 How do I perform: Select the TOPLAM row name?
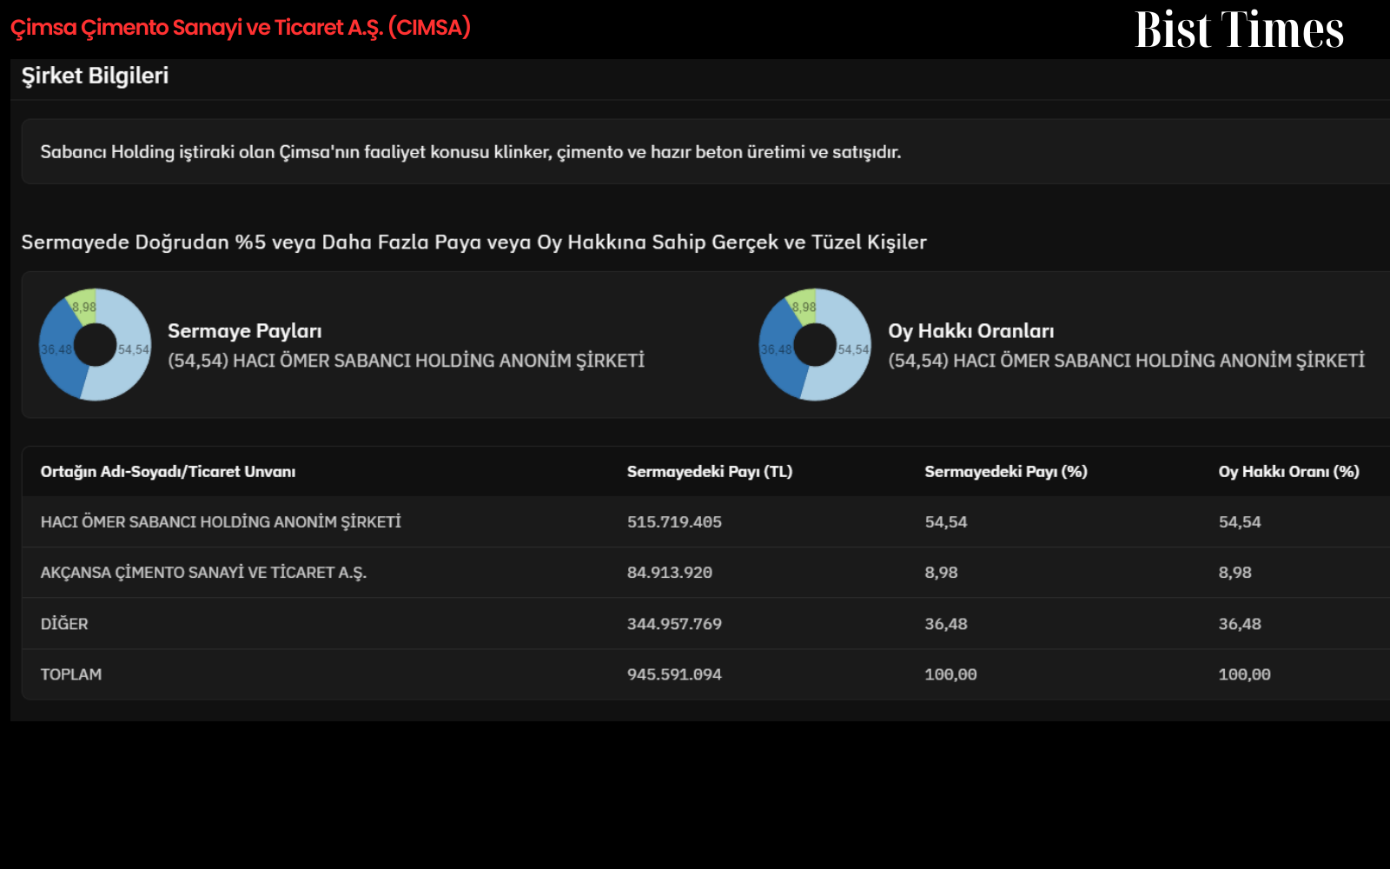coord(71,674)
